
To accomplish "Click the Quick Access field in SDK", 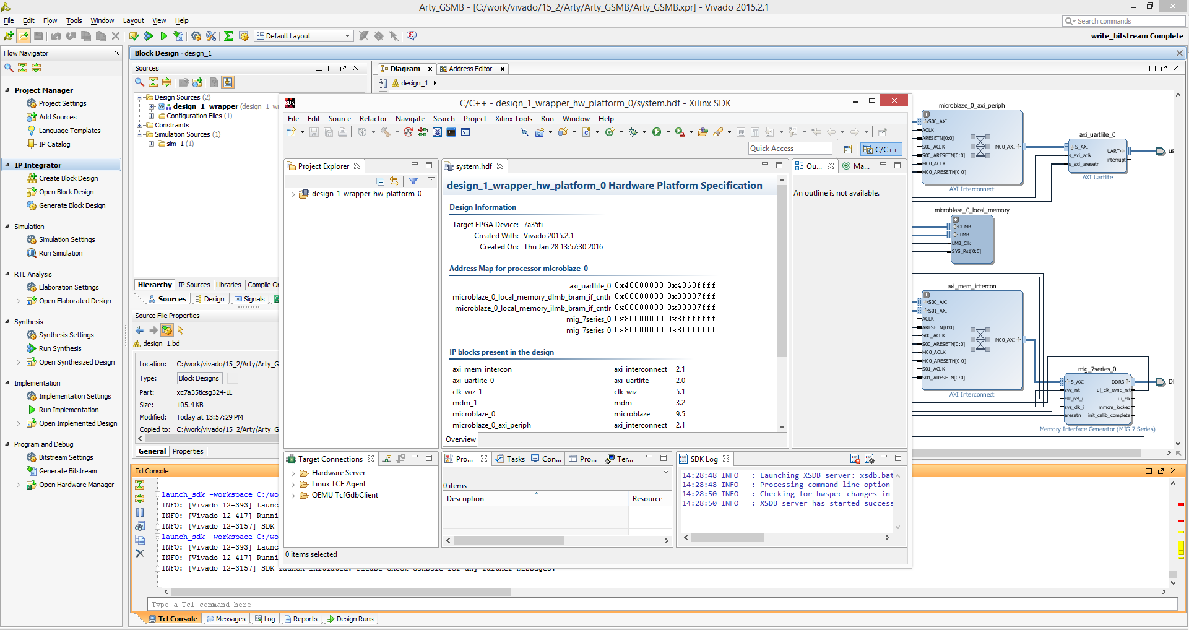I will point(790,149).
